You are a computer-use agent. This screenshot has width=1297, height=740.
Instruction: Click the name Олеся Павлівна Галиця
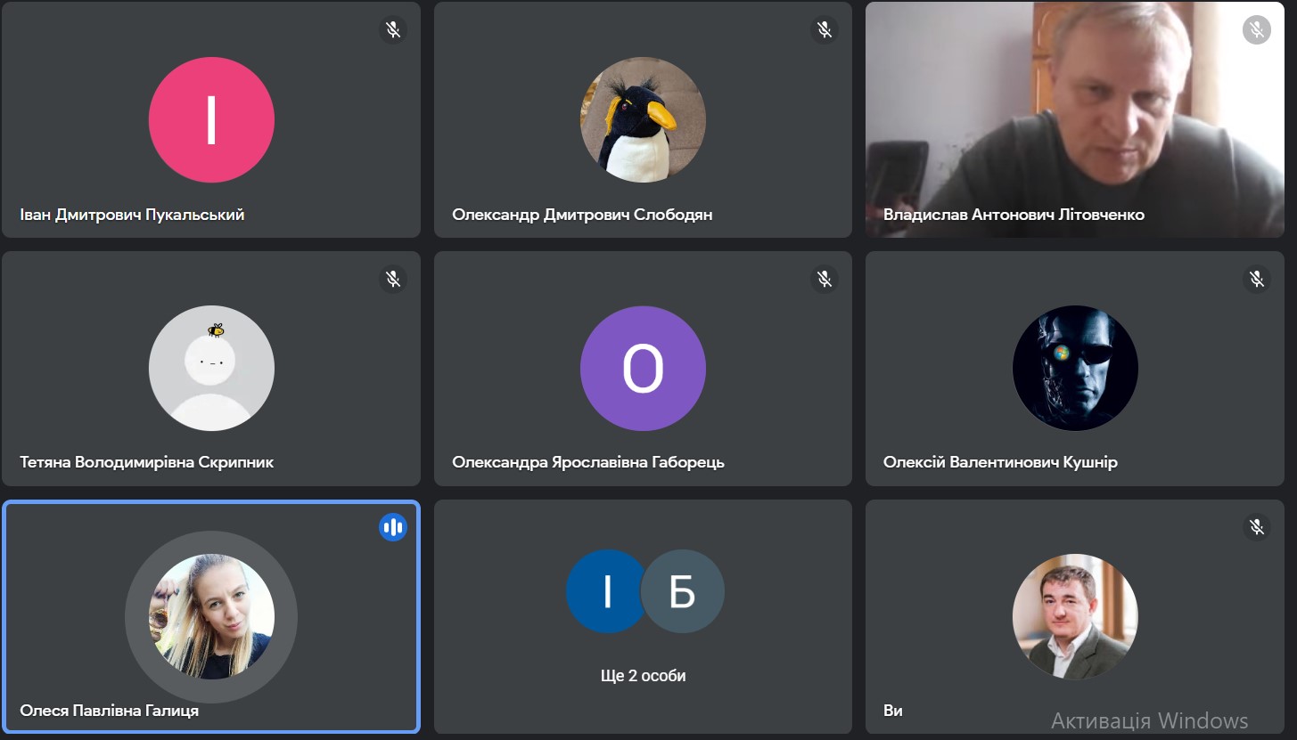coord(109,711)
